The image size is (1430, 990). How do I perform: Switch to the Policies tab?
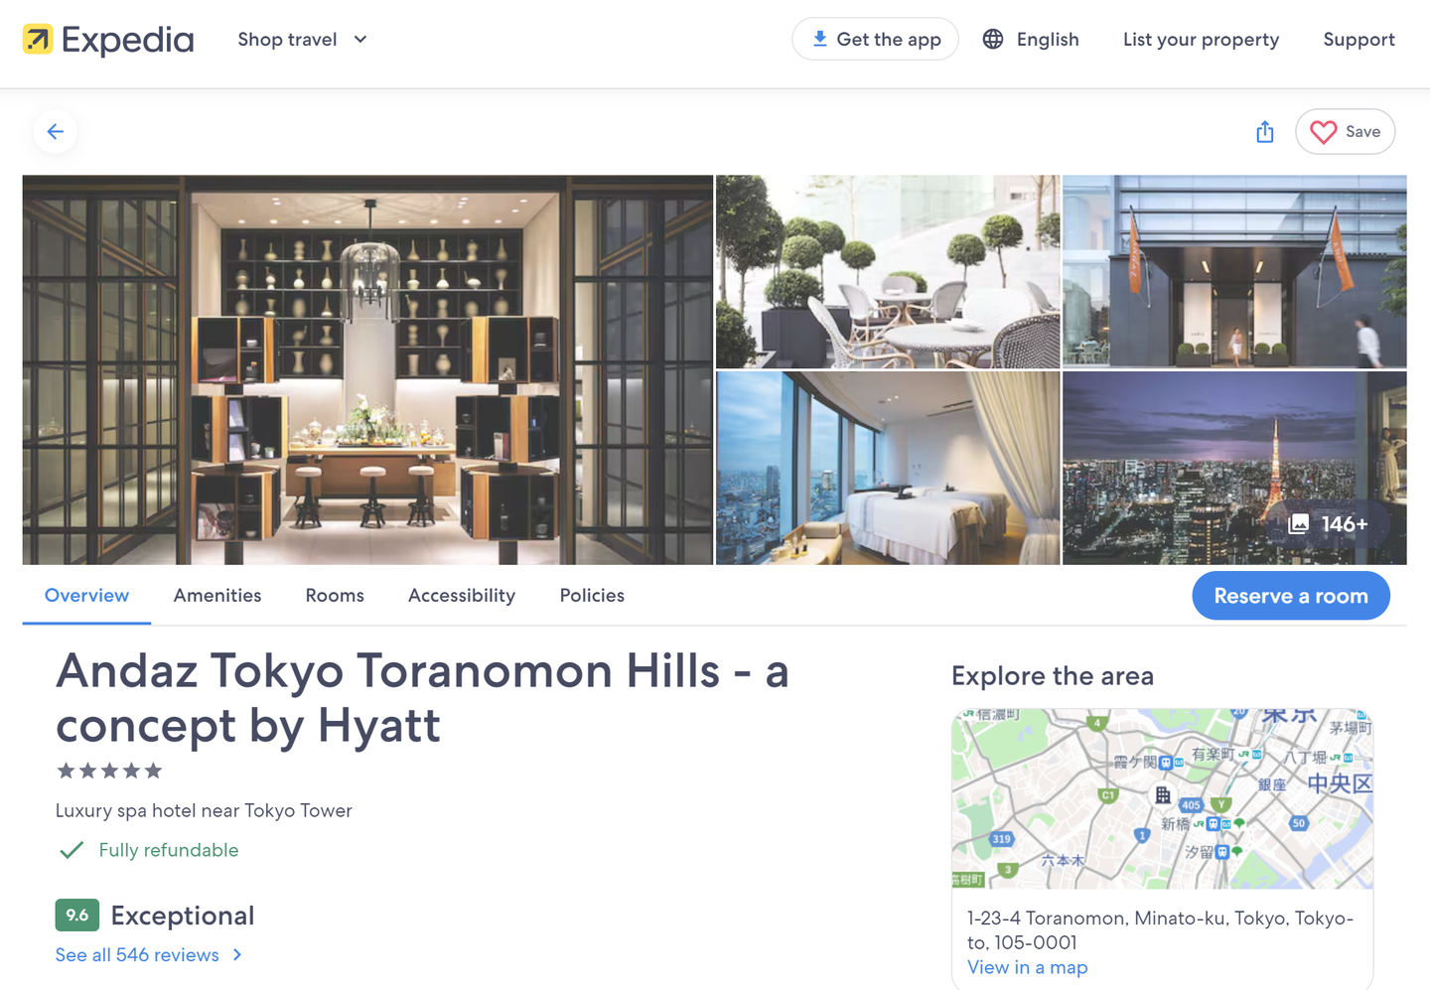tap(592, 596)
